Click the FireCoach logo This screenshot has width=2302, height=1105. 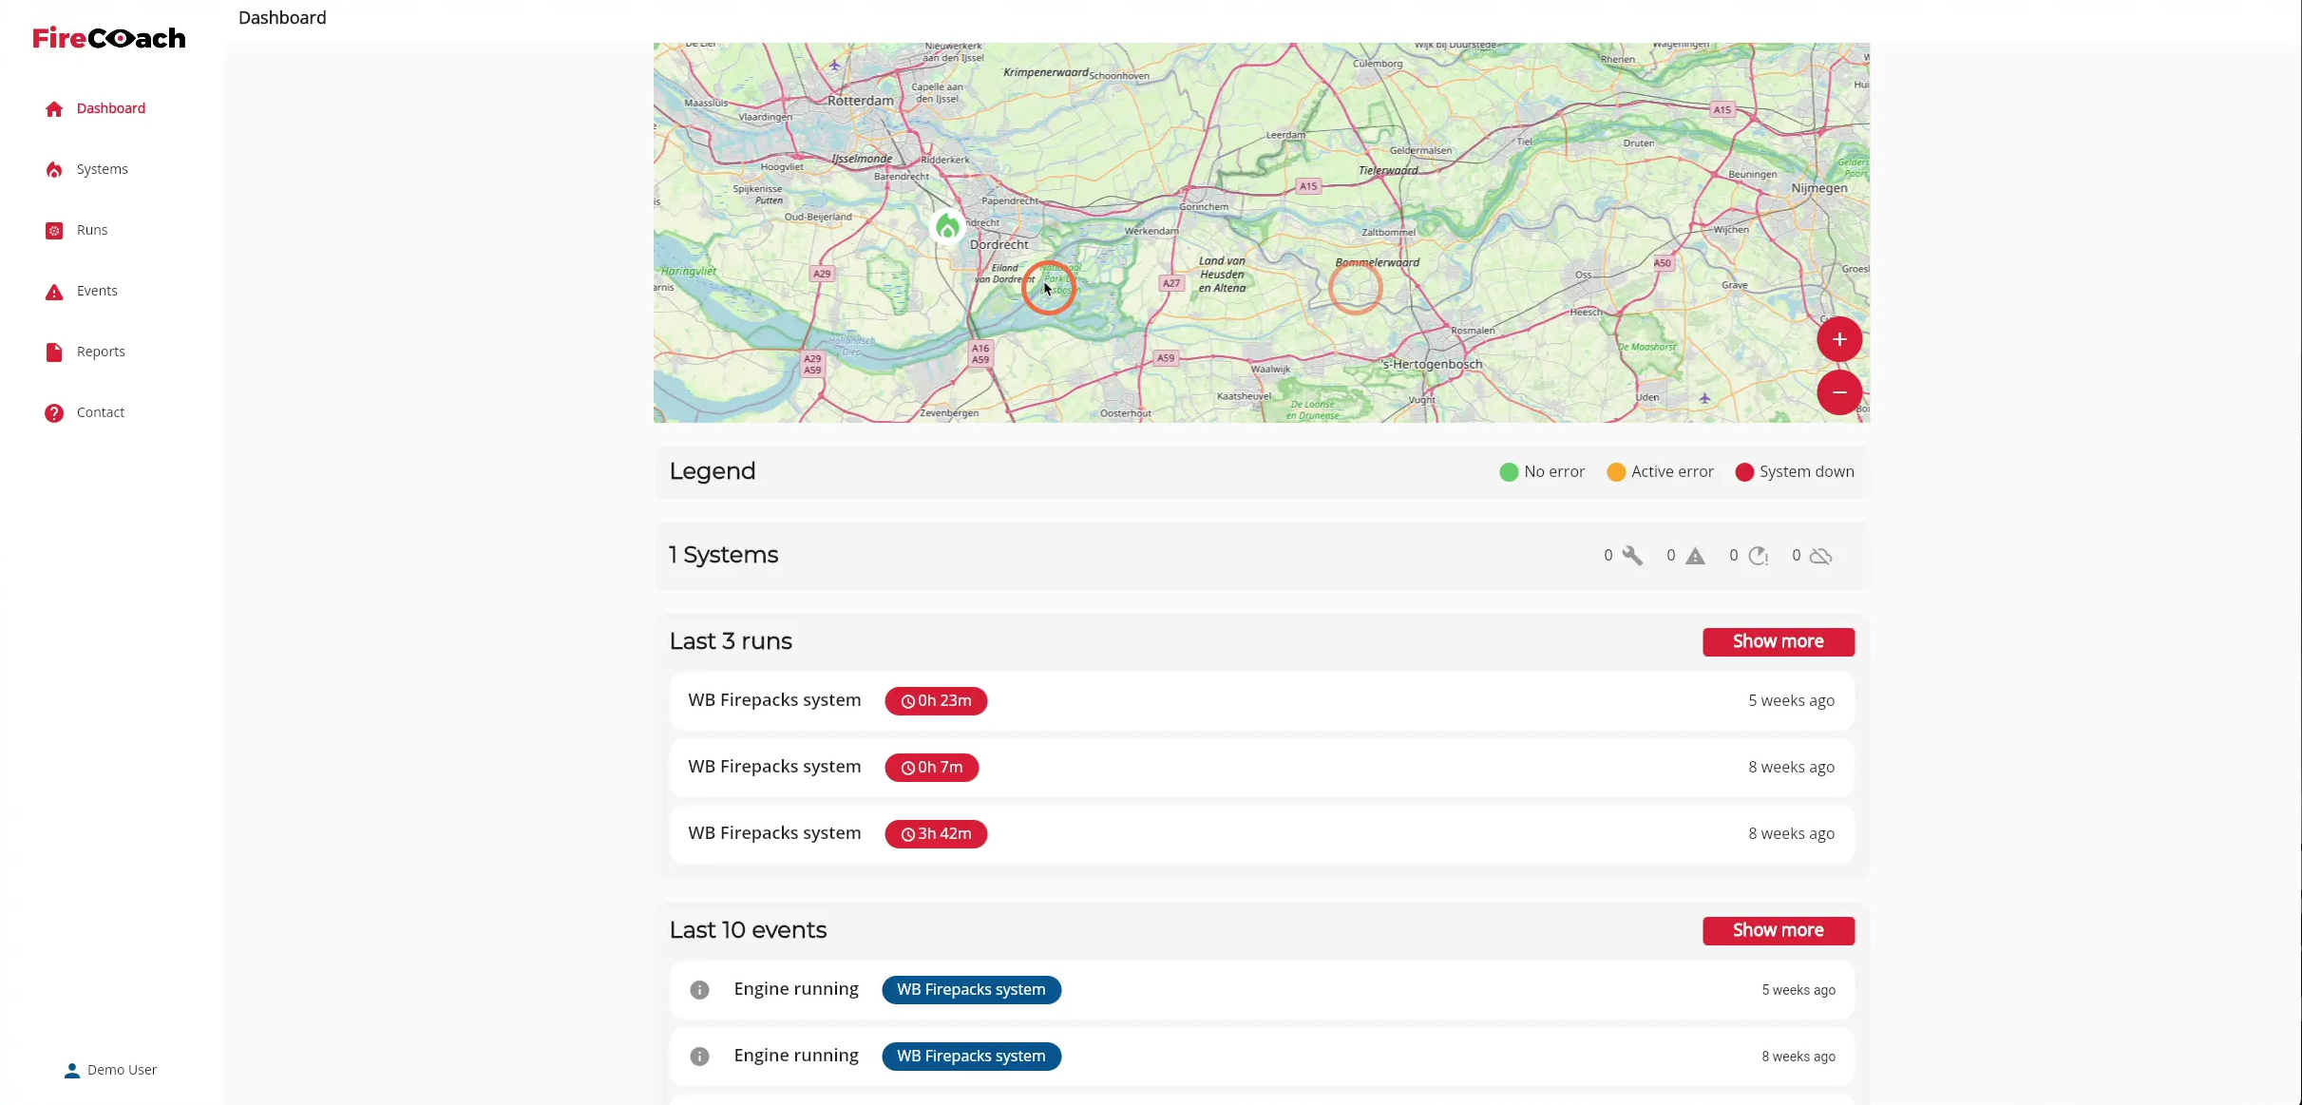click(109, 38)
